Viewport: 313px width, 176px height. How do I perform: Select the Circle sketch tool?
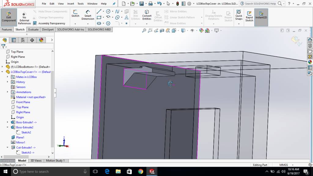point(108,11)
